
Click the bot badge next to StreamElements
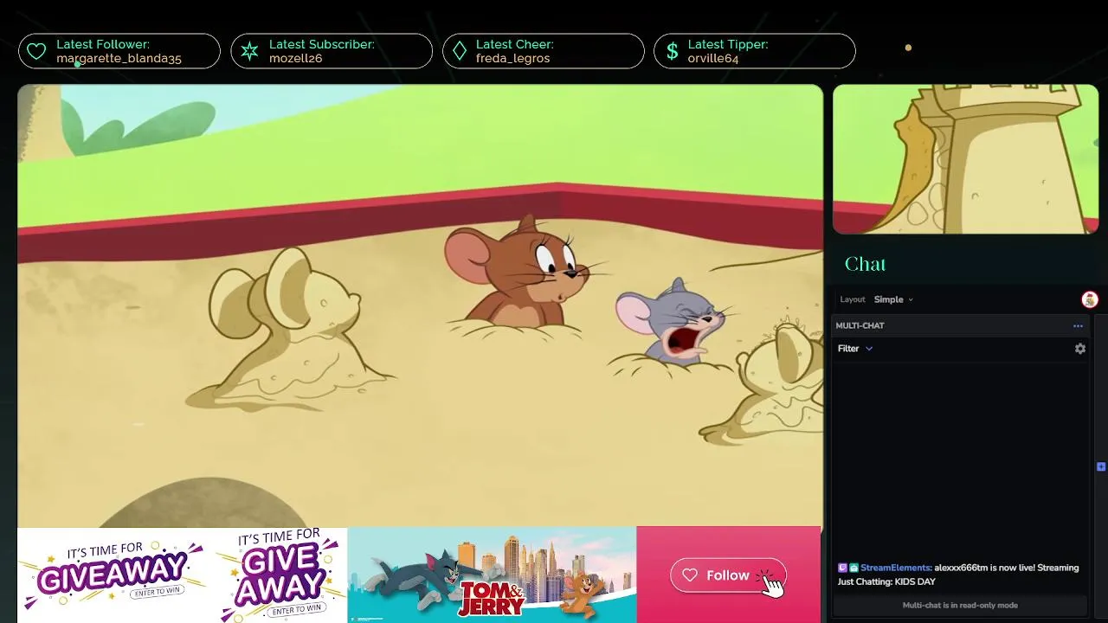[854, 568]
